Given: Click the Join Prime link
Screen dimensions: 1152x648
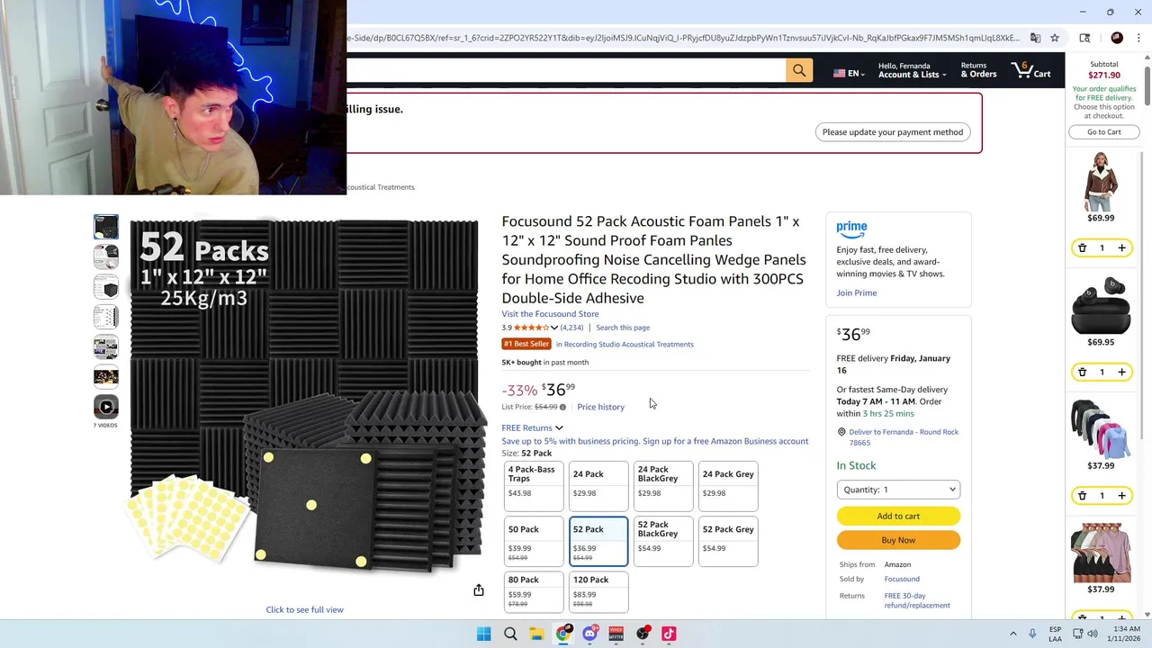Looking at the screenshot, I should [x=856, y=292].
